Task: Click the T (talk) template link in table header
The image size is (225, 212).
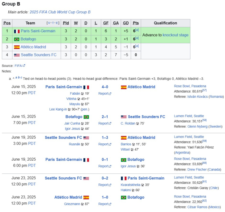Action: click(53, 23)
